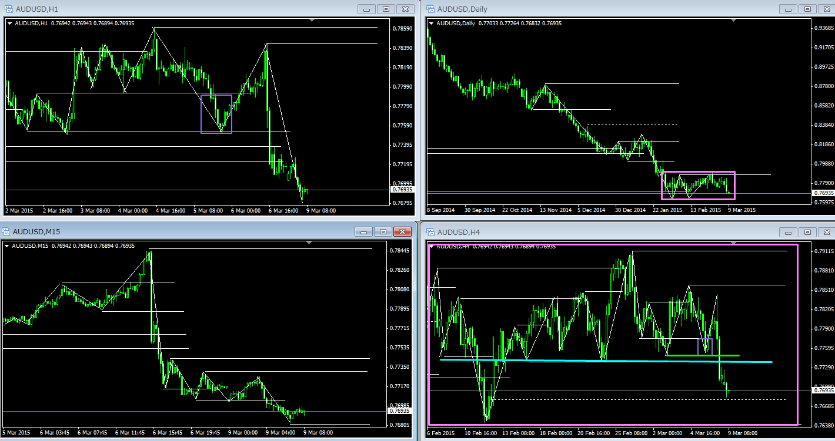Click the 0.76935 price label in M15 chart
The image size is (835, 441).
pos(400,411)
